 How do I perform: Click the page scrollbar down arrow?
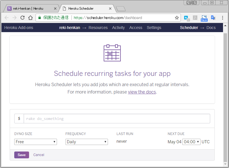click(x=225, y=164)
